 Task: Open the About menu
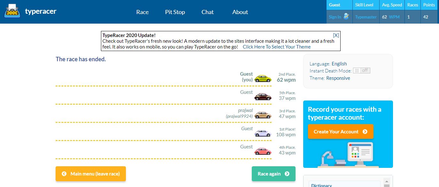pyautogui.click(x=240, y=12)
